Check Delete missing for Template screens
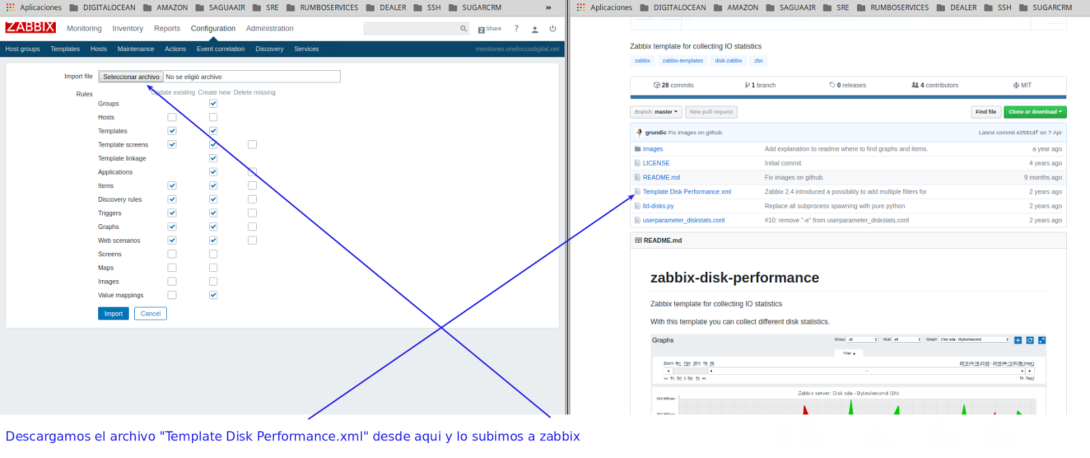 [x=252, y=144]
